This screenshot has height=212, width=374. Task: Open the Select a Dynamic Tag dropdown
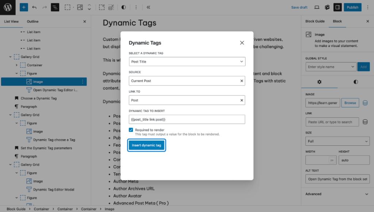coord(187,62)
